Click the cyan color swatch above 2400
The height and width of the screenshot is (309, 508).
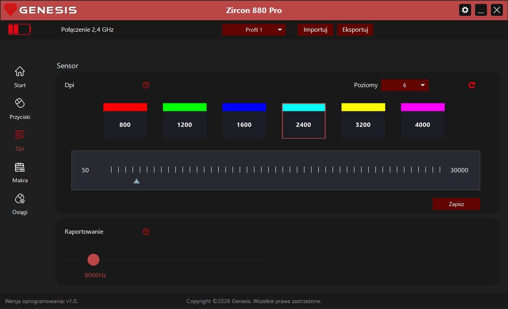click(x=304, y=107)
